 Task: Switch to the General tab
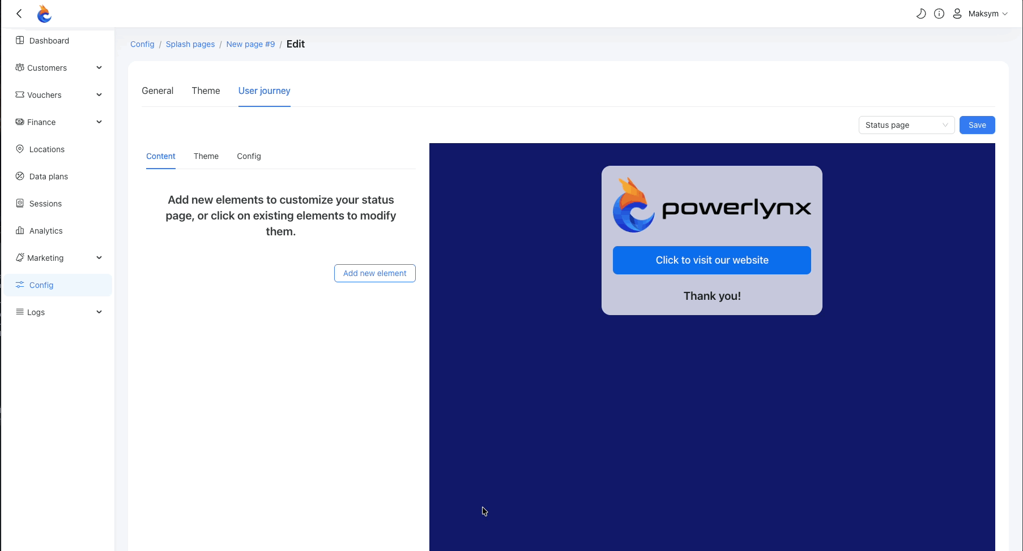point(157,91)
